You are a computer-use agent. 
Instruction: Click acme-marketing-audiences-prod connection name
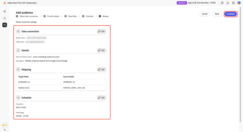click(x=46, y=57)
